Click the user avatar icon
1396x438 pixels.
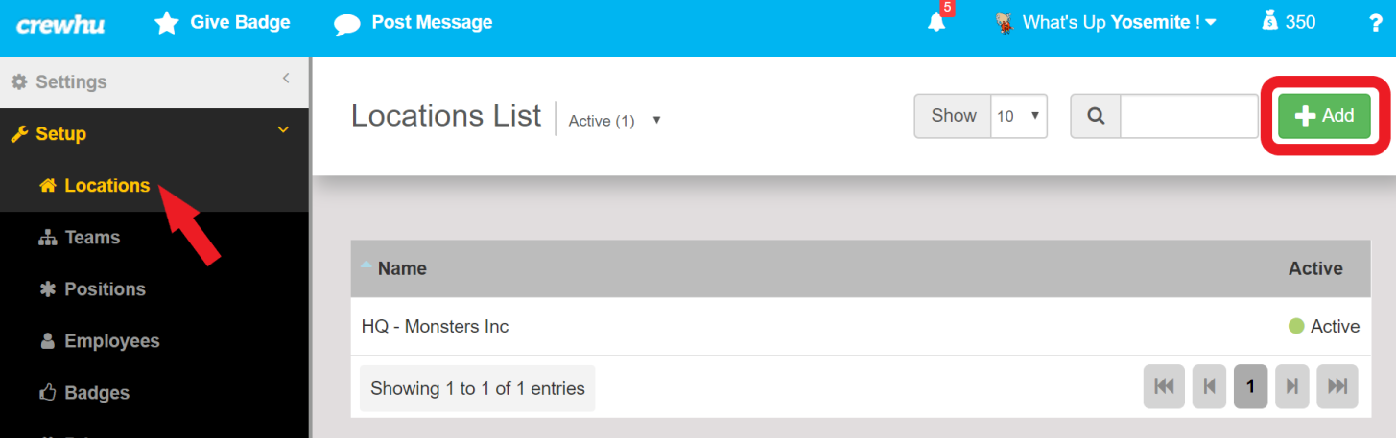(x=1005, y=23)
